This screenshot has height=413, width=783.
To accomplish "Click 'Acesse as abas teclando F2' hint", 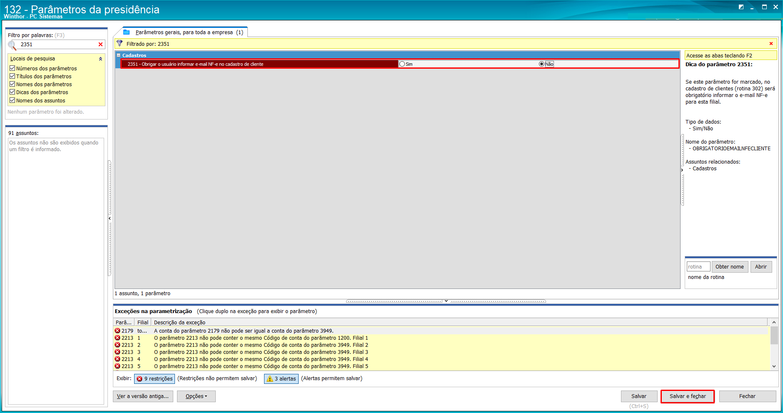I will 731,55.
